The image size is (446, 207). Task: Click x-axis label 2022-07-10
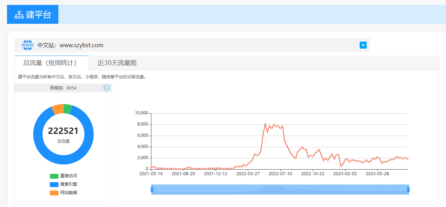[280, 173]
